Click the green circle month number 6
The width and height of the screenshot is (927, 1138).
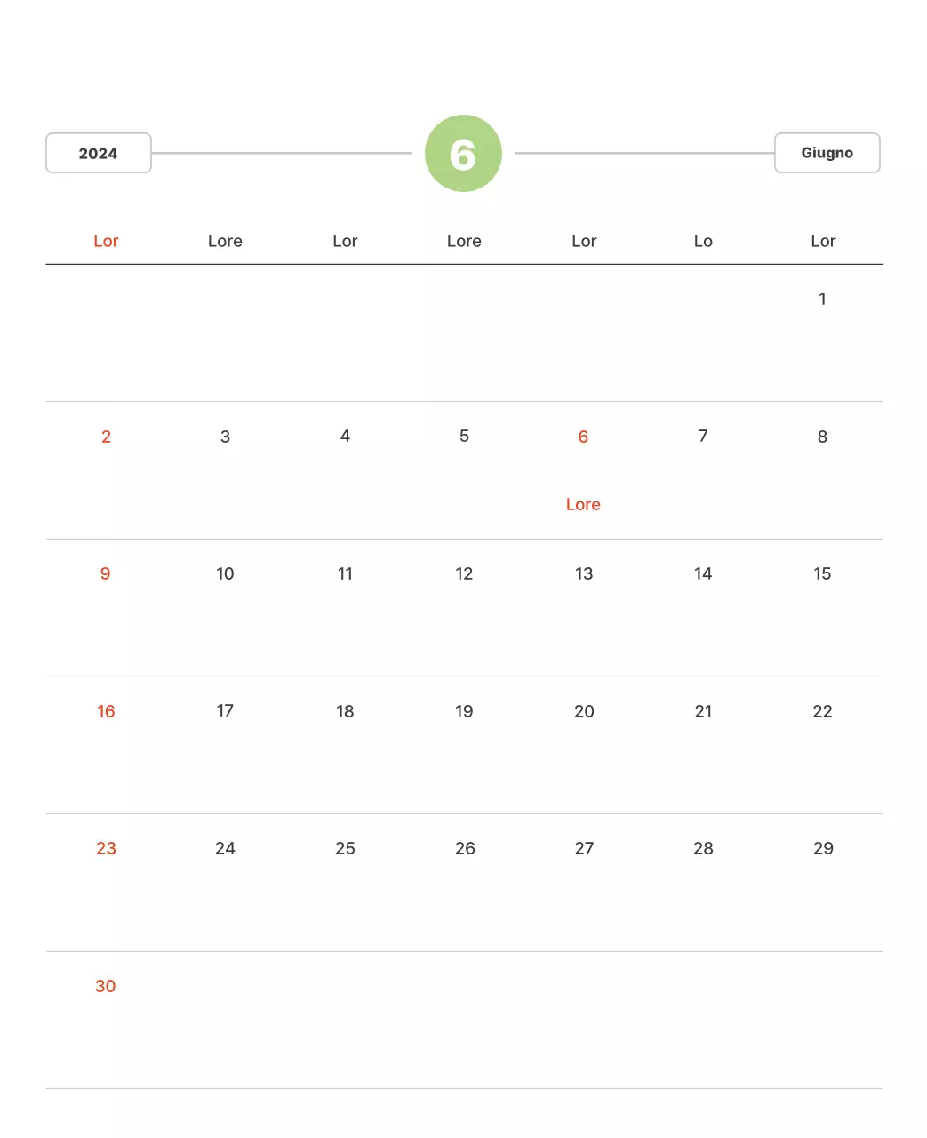[463, 154]
